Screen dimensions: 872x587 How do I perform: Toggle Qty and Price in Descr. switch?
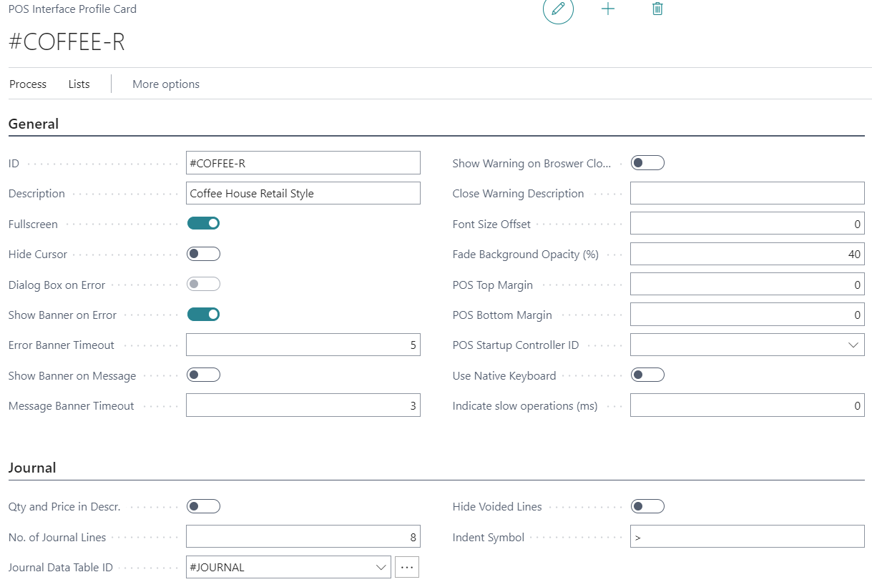[203, 507]
